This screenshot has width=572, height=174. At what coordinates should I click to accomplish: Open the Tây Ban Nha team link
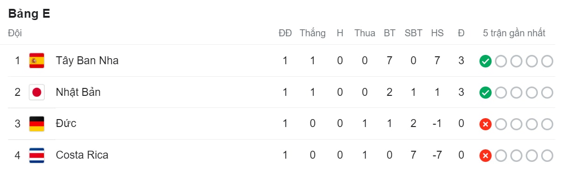[x=87, y=60]
